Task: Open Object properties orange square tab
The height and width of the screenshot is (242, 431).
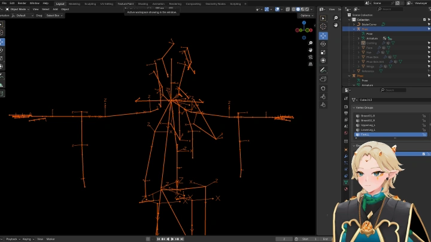Action: tap(346, 149)
